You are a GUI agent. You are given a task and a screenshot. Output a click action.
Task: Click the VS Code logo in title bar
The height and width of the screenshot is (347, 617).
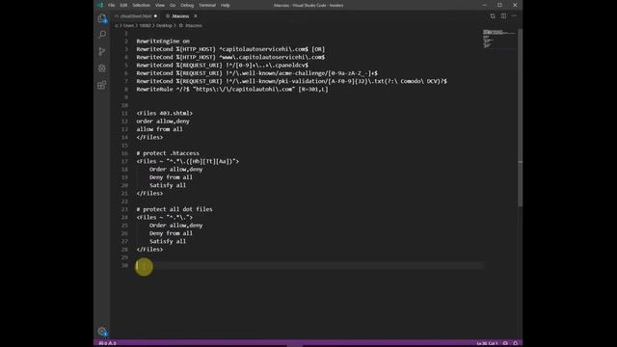[x=100, y=5]
